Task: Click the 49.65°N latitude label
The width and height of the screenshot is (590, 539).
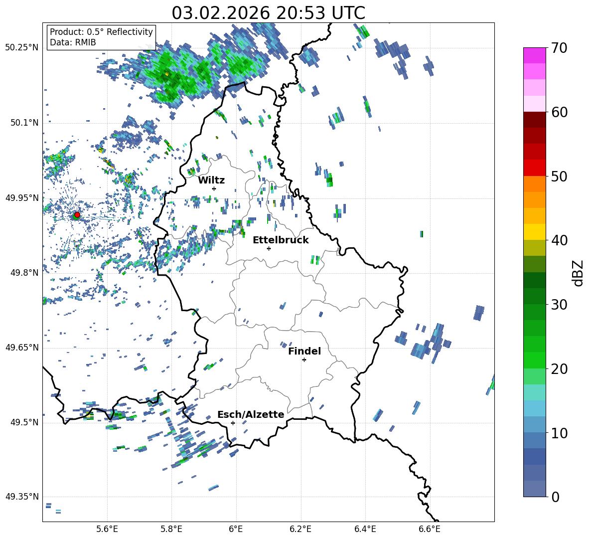Action: [x=22, y=347]
